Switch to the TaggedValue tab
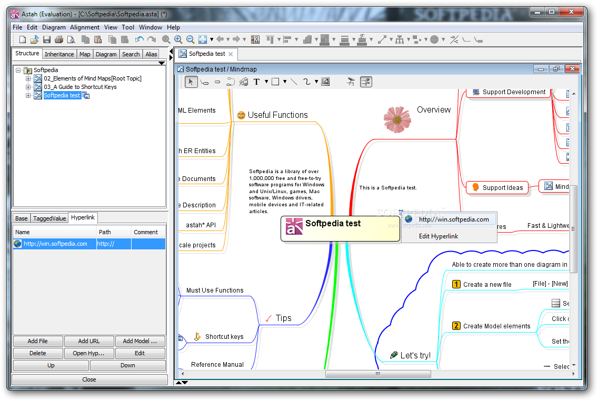Image resolution: width=598 pixels, height=401 pixels. [x=49, y=218]
